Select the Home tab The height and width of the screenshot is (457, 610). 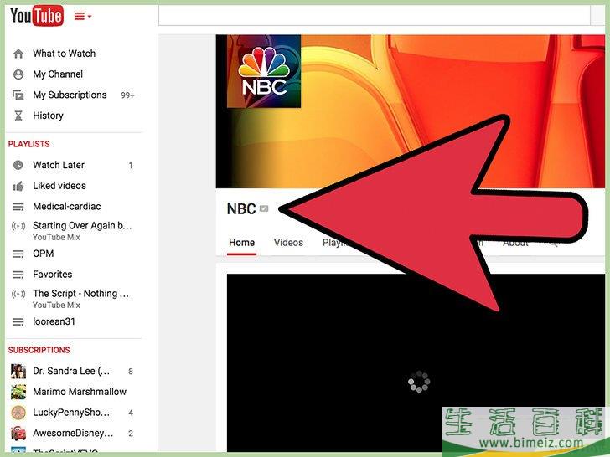[241, 243]
